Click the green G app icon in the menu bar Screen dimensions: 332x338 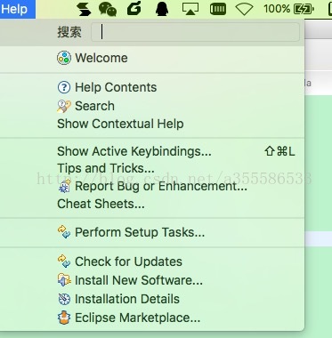click(x=135, y=8)
